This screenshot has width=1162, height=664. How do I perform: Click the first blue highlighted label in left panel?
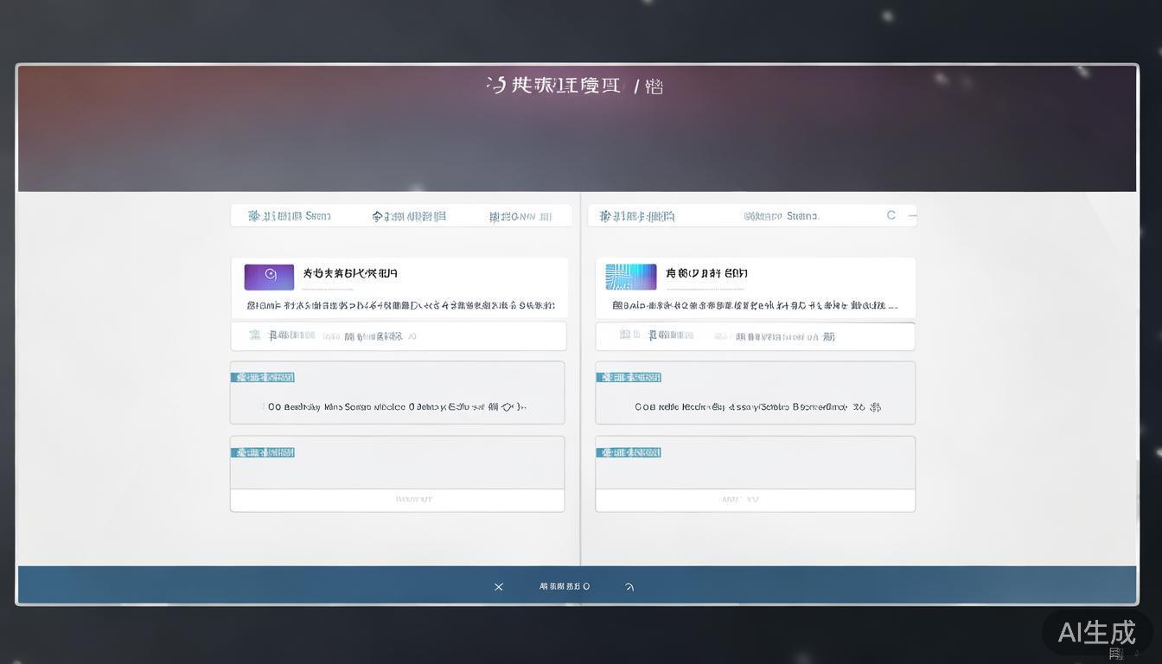click(x=263, y=377)
